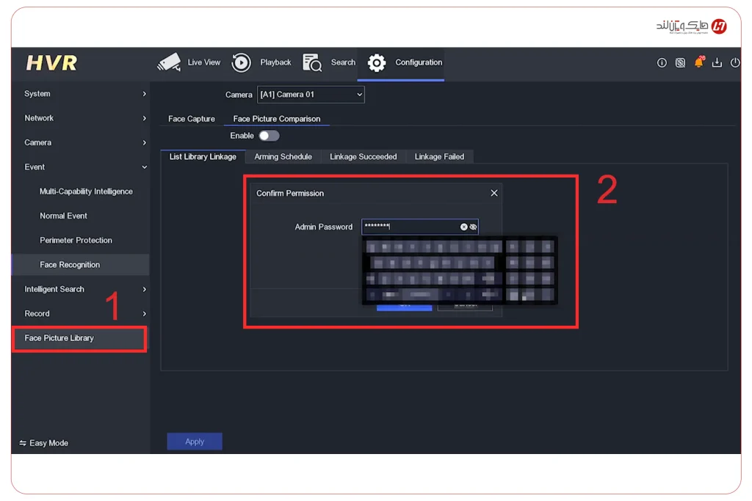Open Live View from camera icon
The image size is (752, 501).
pos(169,63)
